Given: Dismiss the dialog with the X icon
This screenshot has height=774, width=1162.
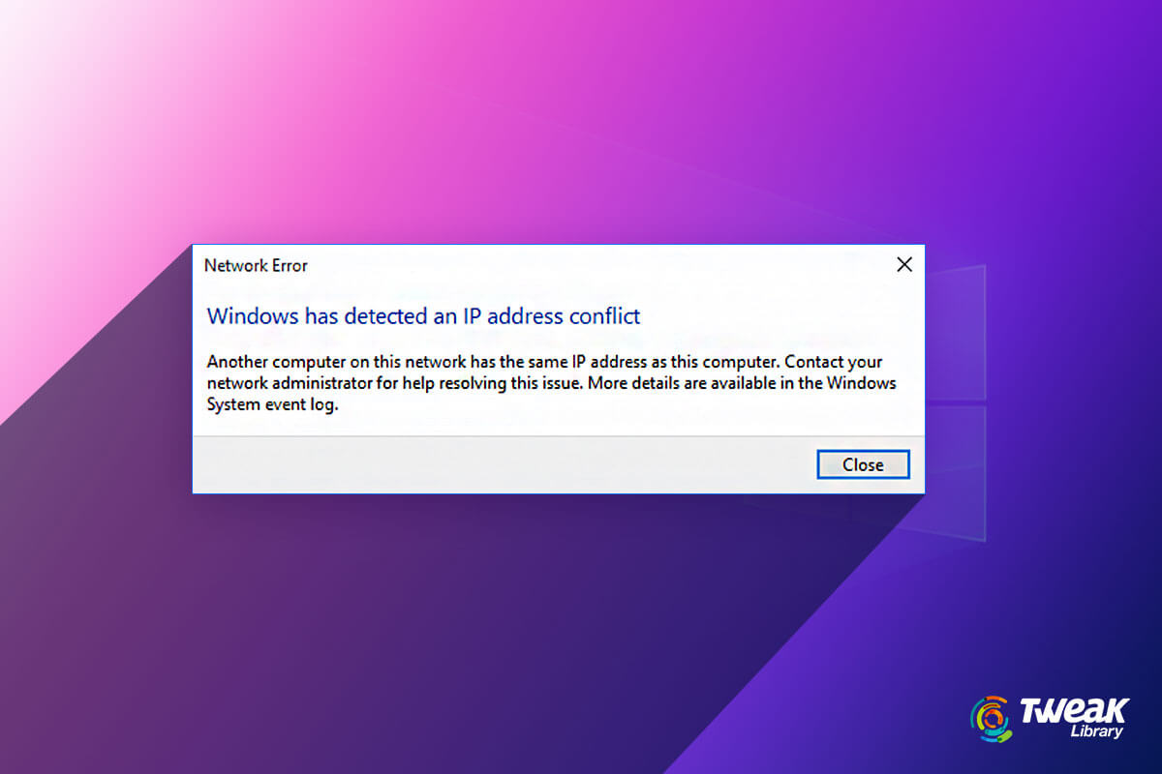Looking at the screenshot, I should [x=904, y=264].
